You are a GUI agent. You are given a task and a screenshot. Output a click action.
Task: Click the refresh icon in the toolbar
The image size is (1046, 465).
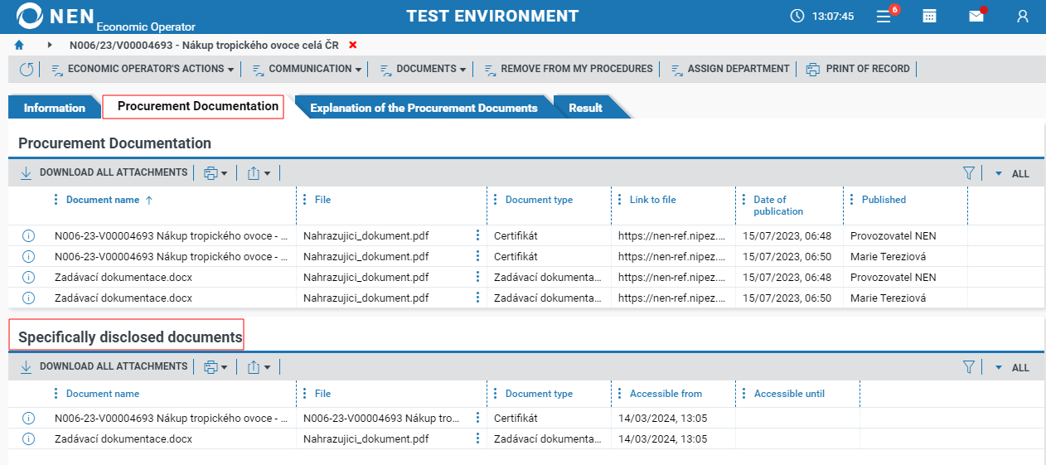click(x=27, y=70)
